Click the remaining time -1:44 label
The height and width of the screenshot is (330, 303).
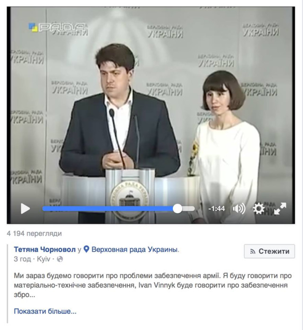pyautogui.click(x=216, y=209)
